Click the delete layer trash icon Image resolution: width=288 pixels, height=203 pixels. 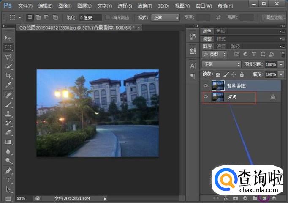(274, 198)
